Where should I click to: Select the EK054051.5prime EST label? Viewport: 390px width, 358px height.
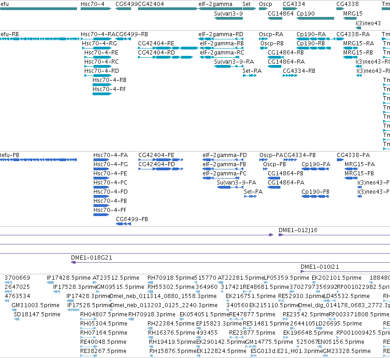[x=204, y=315]
